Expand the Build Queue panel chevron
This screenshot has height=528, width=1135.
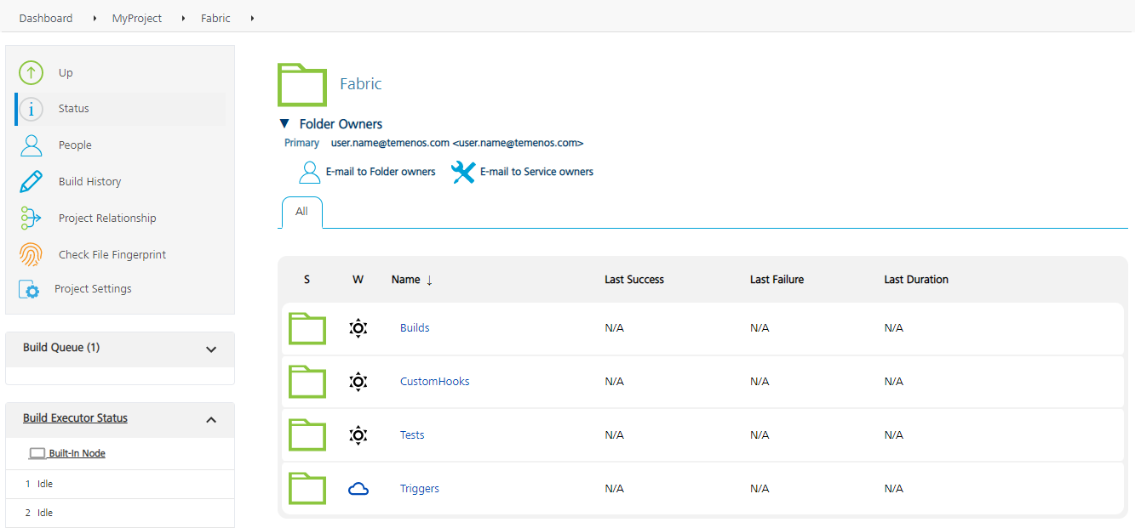pyautogui.click(x=211, y=349)
